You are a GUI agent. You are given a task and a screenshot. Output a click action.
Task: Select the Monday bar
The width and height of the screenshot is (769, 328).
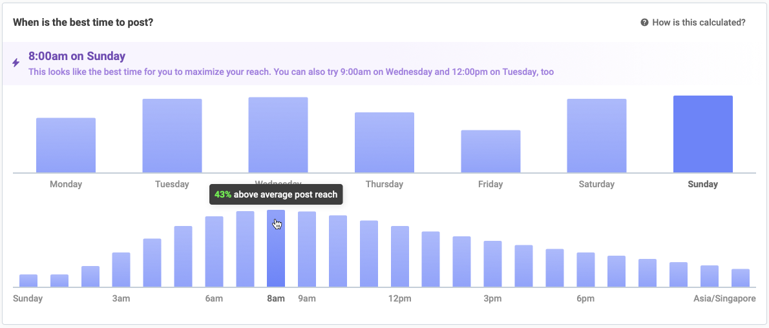(66, 145)
